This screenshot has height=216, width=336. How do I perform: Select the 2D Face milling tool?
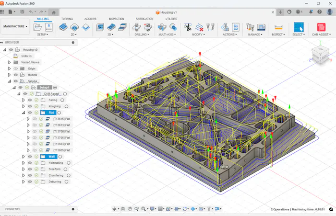tap(86, 27)
